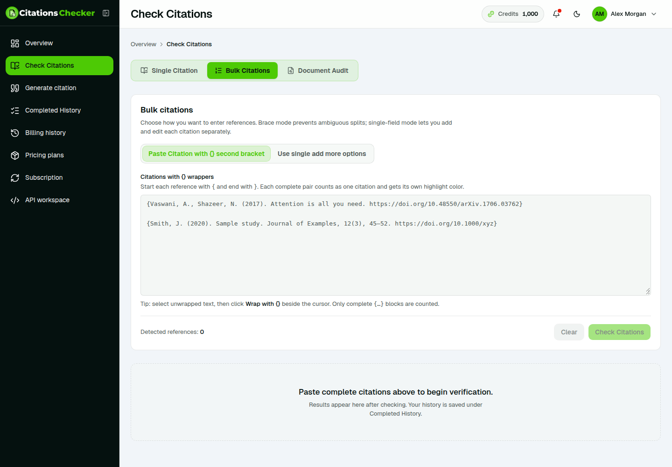672x467 pixels.
Task: Click the green Check Citations button
Action: (619, 332)
